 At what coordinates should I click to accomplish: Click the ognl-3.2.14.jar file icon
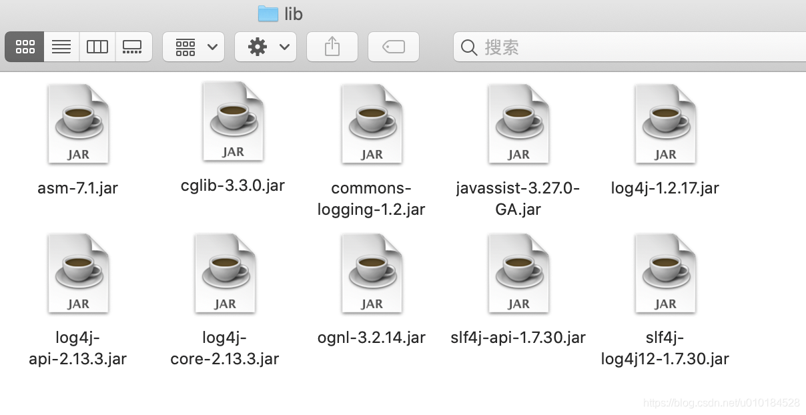[x=372, y=272]
